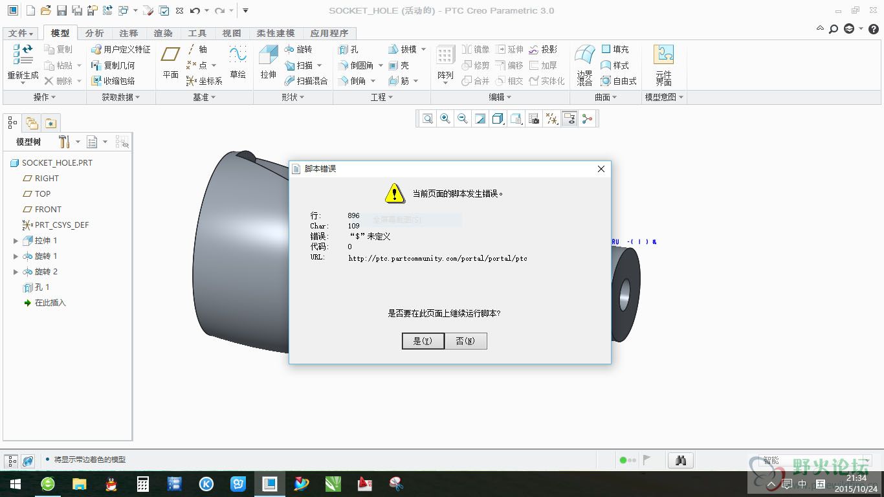Viewport: 884px width, 497px height.
Task: Select PRT_CSYS_DEF in the model tree
Action: (55, 225)
